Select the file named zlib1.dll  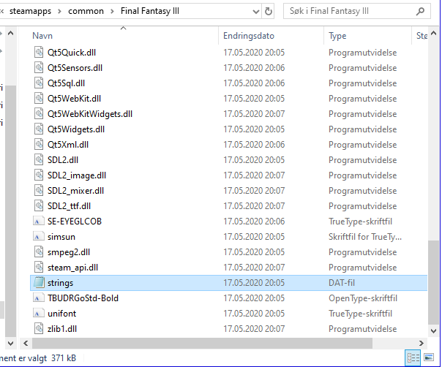pos(62,329)
